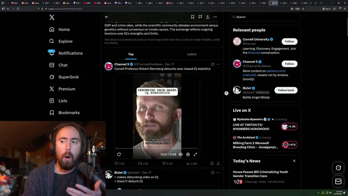Follow Channel 5 in Relevant people
The height and width of the screenshot is (196, 348).
point(290,64)
